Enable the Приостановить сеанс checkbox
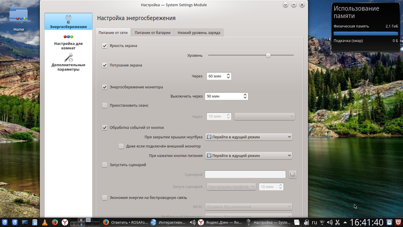403x227 pixels. point(104,106)
